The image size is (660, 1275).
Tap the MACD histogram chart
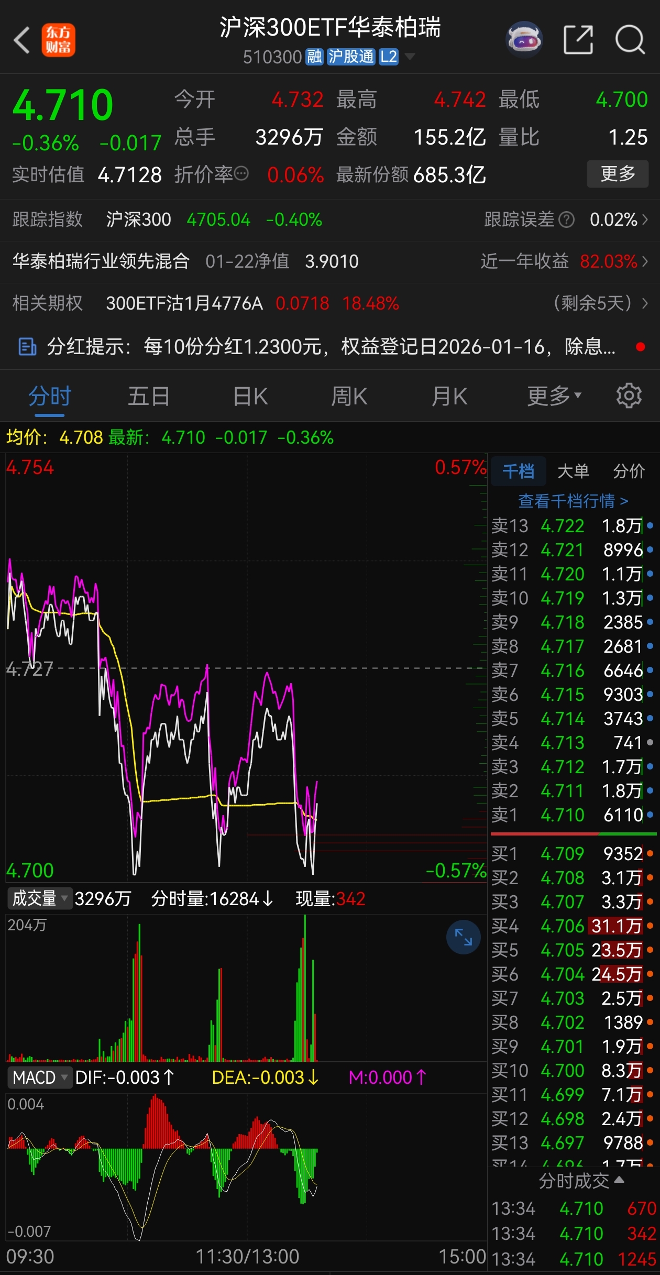tap(246, 1167)
